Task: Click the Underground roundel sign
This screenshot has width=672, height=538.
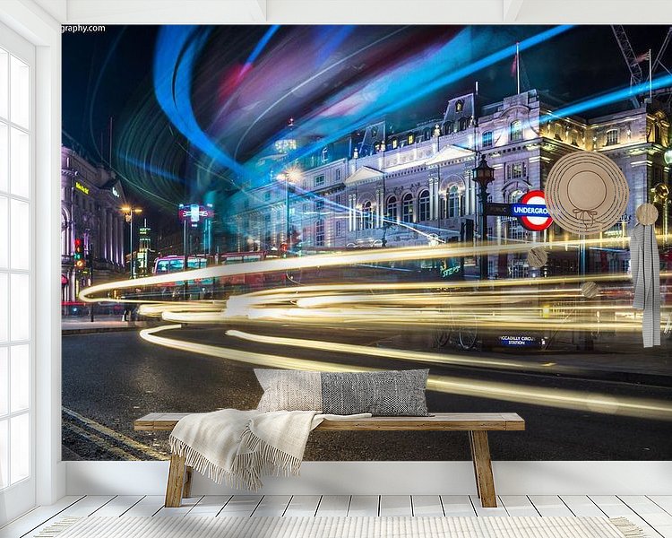Action: click(x=535, y=211)
